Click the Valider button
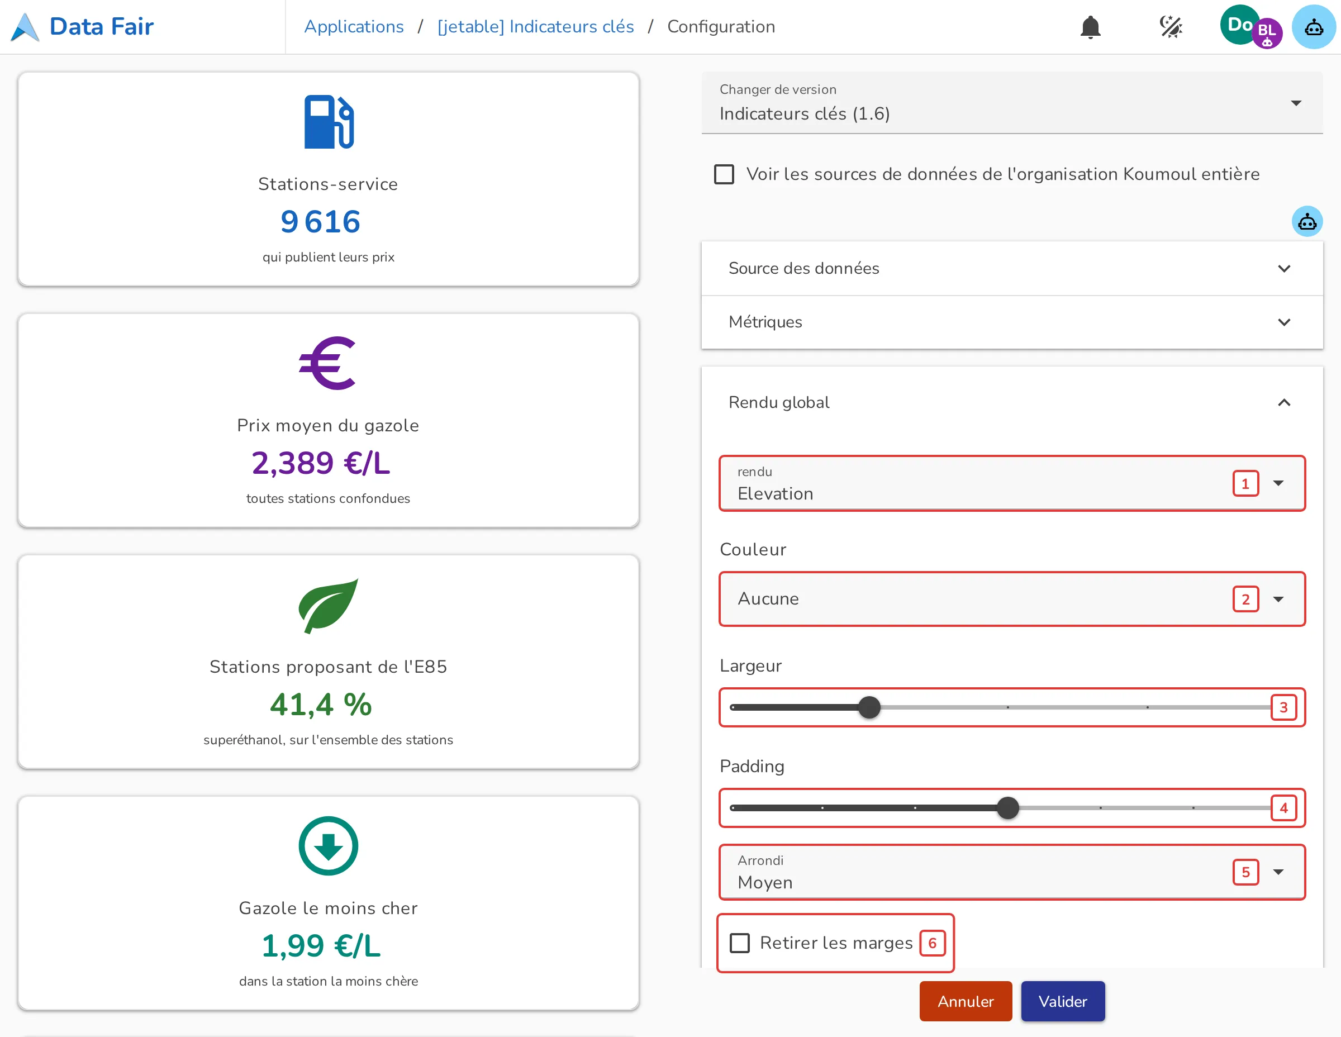The width and height of the screenshot is (1341, 1037). click(1062, 1001)
